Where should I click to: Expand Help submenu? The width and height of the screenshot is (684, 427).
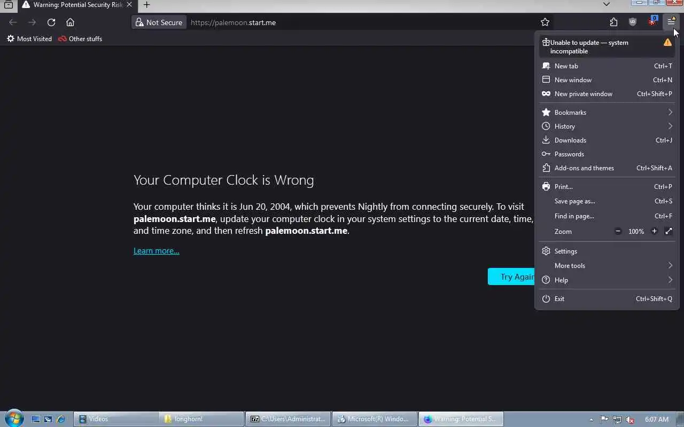607,280
